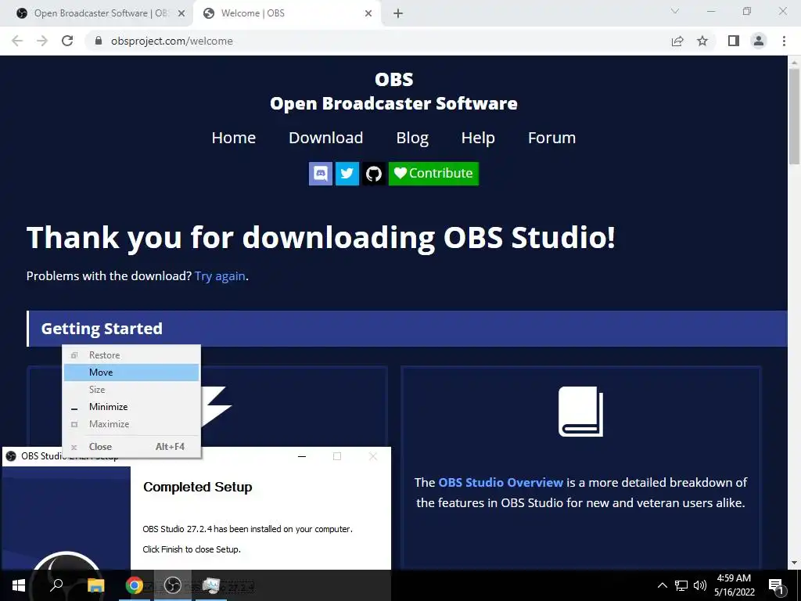This screenshot has width=801, height=601.
Task: Click the Getting Started heading
Action: pyautogui.click(x=102, y=329)
